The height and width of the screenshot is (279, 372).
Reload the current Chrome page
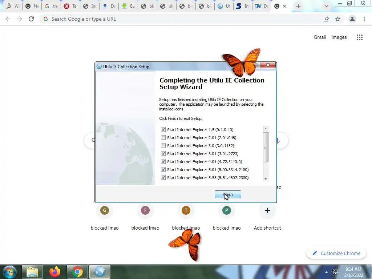31,19
